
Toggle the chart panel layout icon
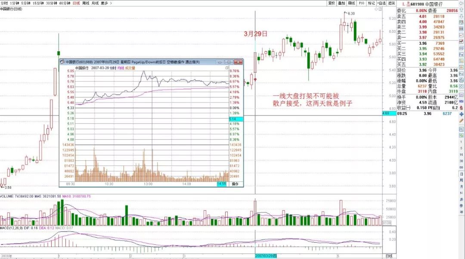click(380, 9)
